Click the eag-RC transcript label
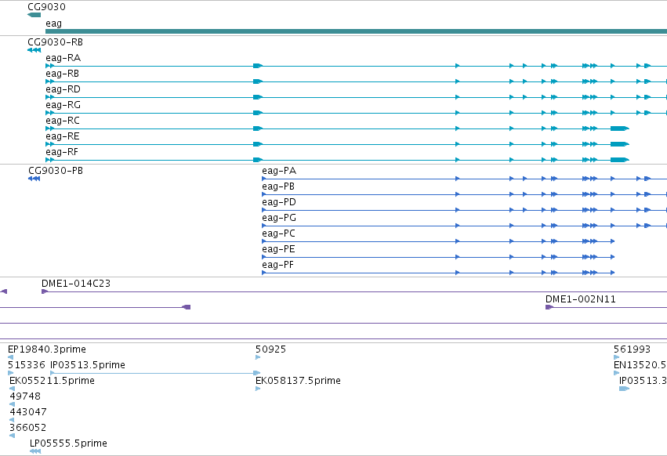Screen dimensions: 667x456 (x=63, y=121)
